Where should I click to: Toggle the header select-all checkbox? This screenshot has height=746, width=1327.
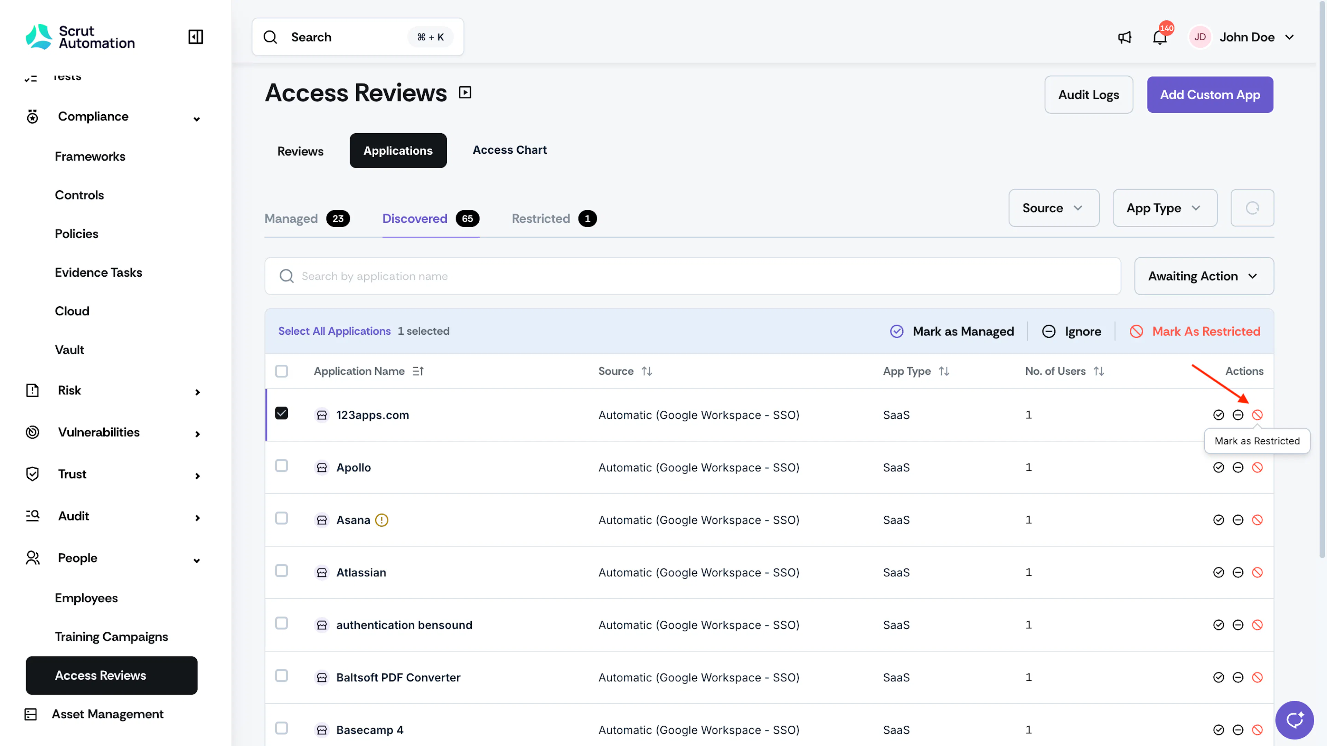pos(282,371)
